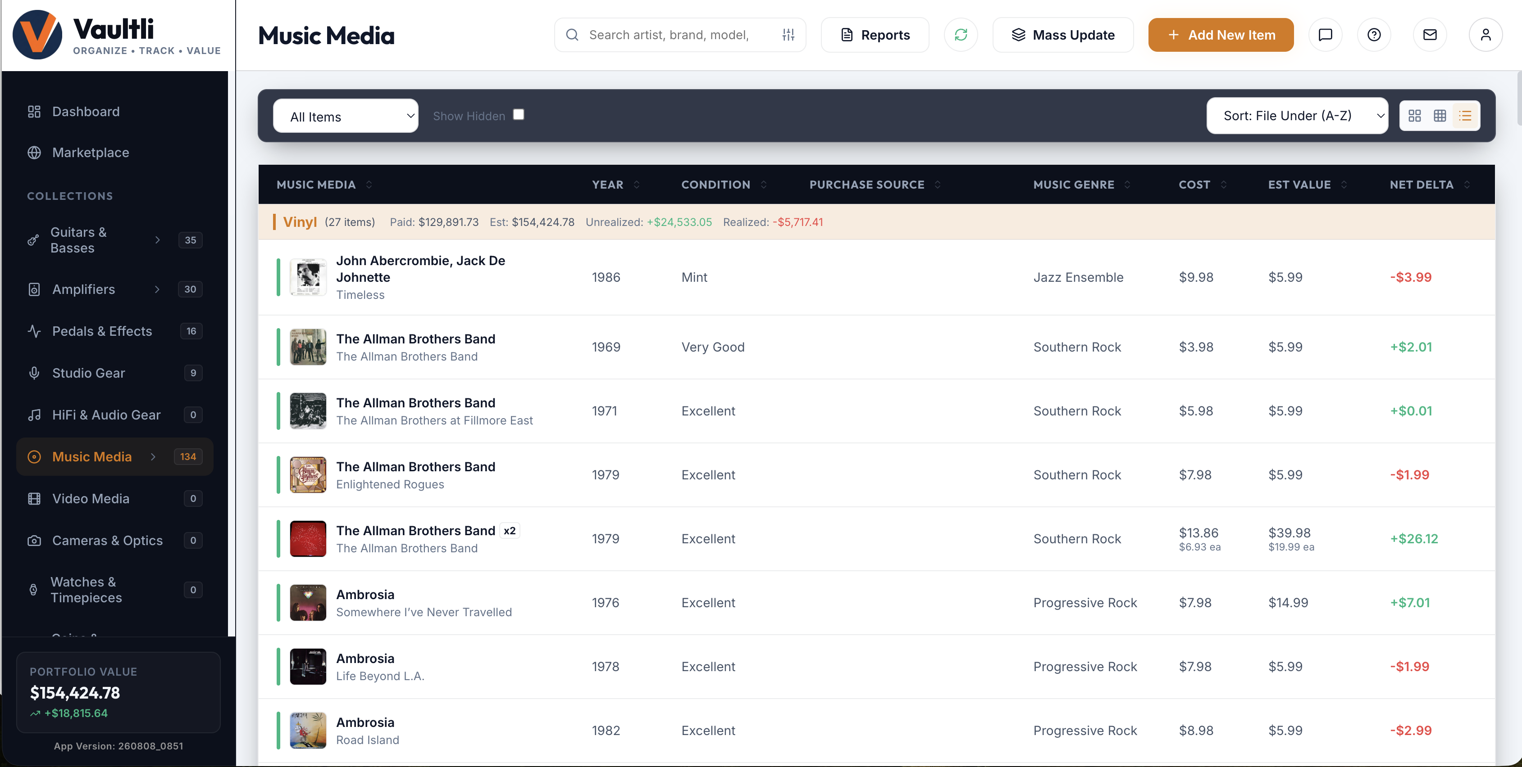
Task: Click the Marketplace globe icon
Action: 34,152
